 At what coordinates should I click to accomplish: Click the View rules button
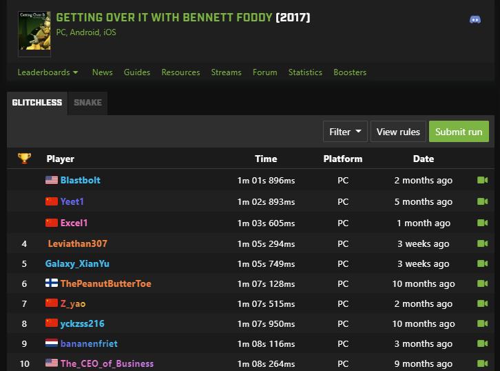click(x=398, y=132)
